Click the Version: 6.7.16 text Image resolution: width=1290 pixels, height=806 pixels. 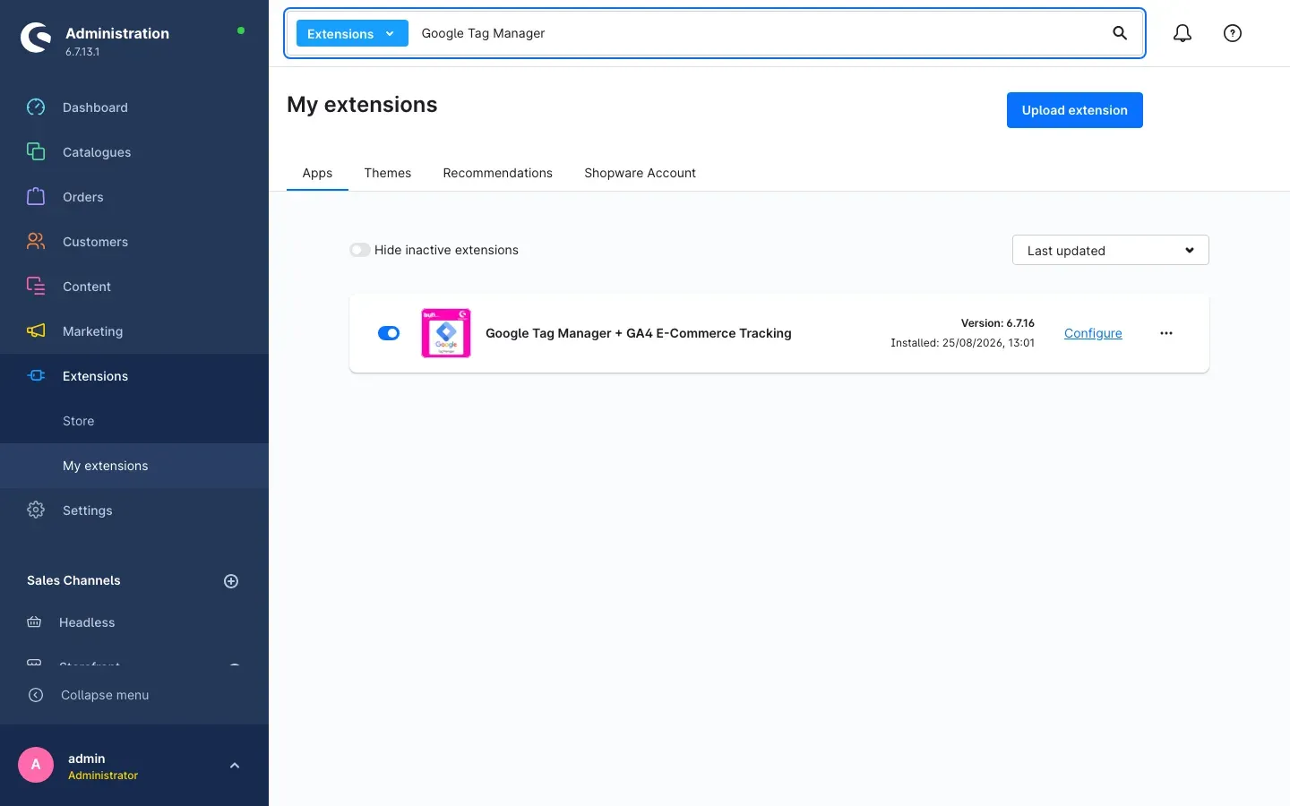point(998,323)
